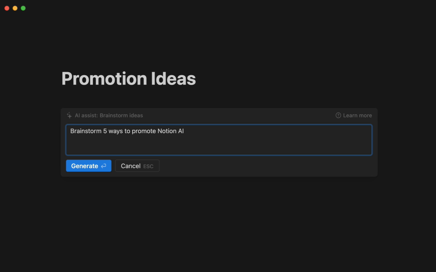Close the window with the red button
This screenshot has width=436, height=272.
7,8
